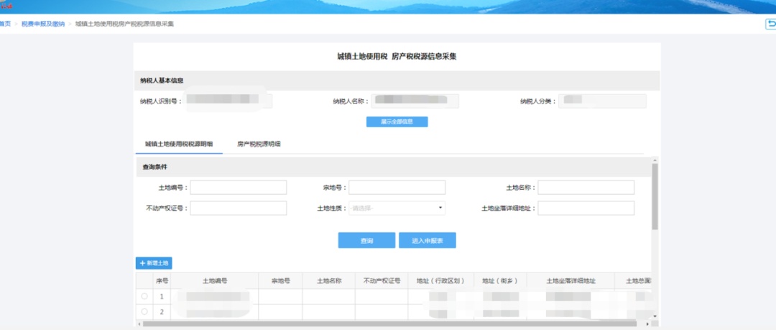Click the scroll-down arrow of the vertical scrollbar
Screen dimensions: 776x330
point(655,316)
